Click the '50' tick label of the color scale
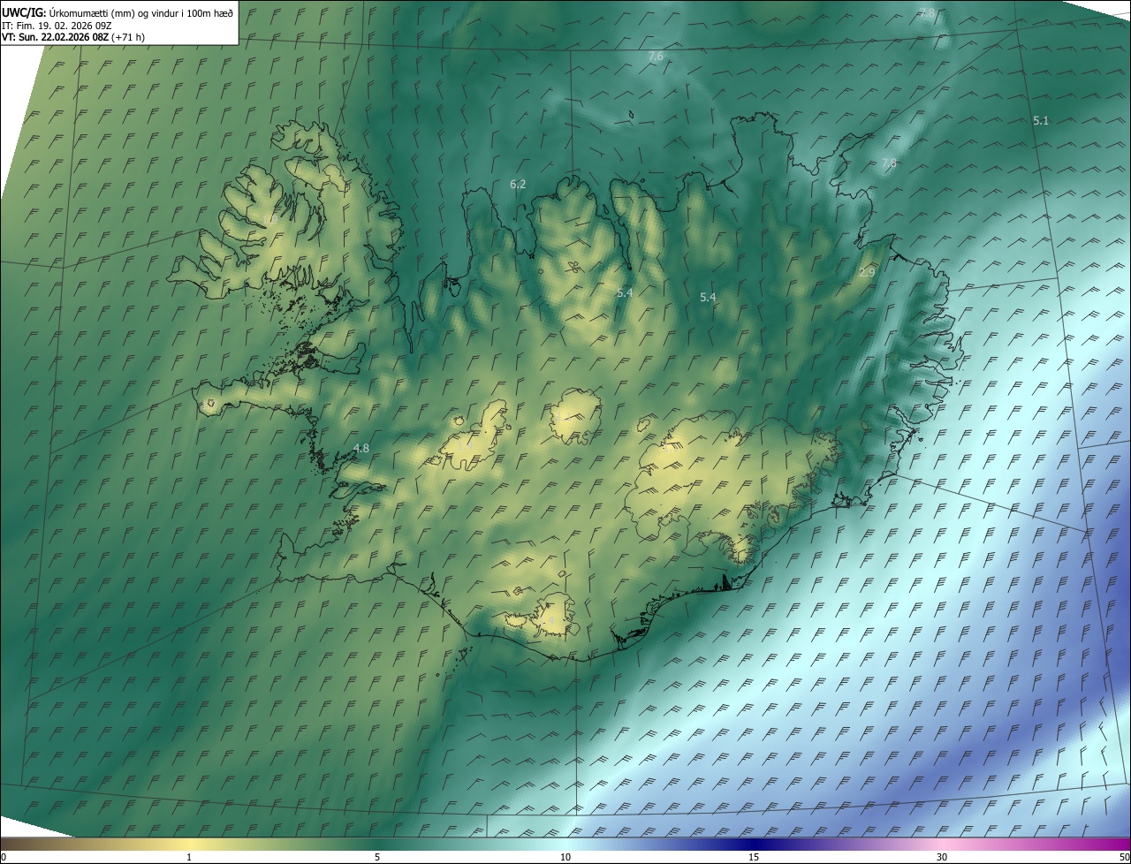Viewport: 1131px width, 864px height. tap(1124, 857)
